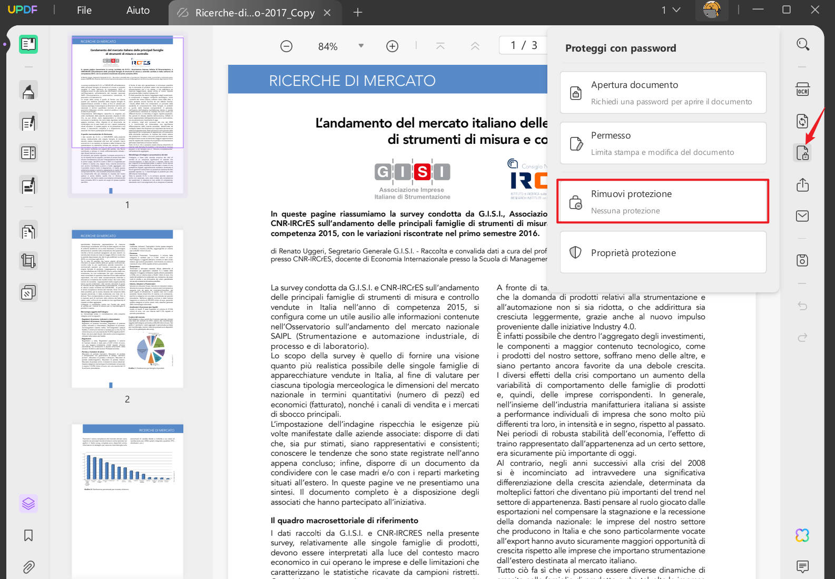The width and height of the screenshot is (835, 579).
Task: Click the zoom out minus button
Action: pos(287,46)
